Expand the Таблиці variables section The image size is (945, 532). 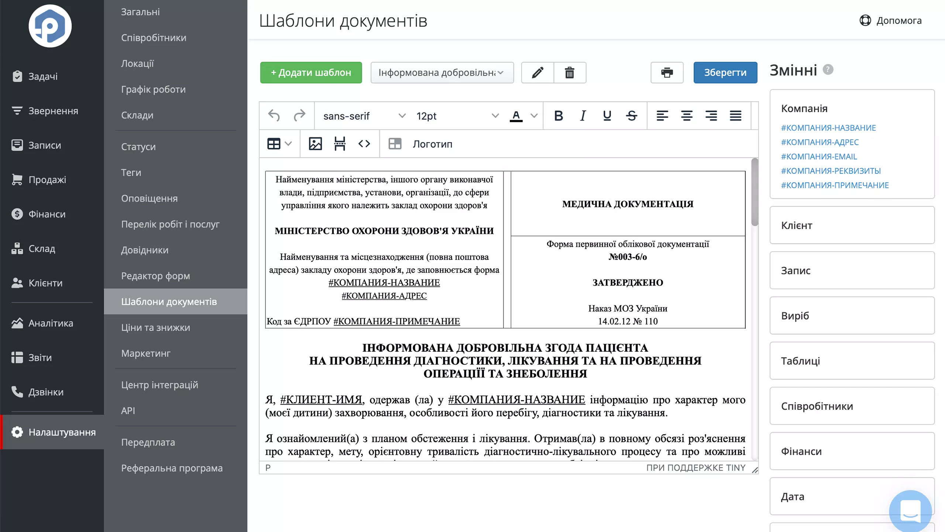852,361
